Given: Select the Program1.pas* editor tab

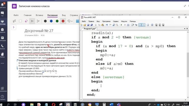Looking at the screenshot, I should 90,29.
